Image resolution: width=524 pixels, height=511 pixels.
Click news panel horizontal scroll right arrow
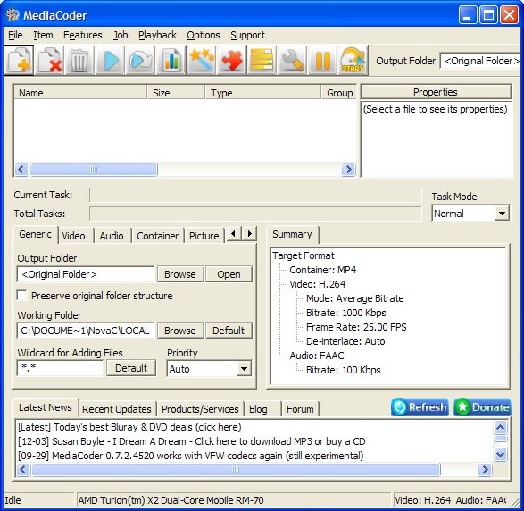[485, 470]
